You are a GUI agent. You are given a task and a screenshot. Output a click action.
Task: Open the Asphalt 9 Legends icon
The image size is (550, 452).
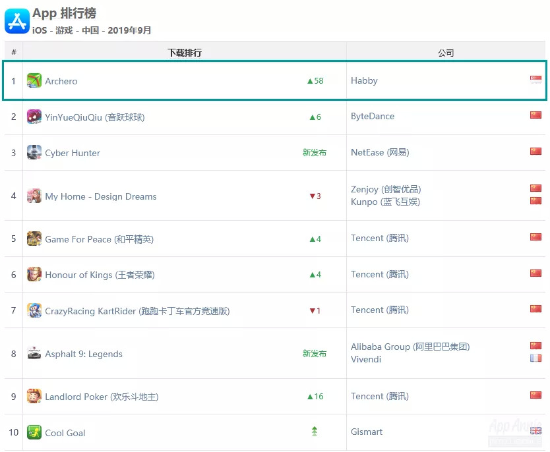34,354
